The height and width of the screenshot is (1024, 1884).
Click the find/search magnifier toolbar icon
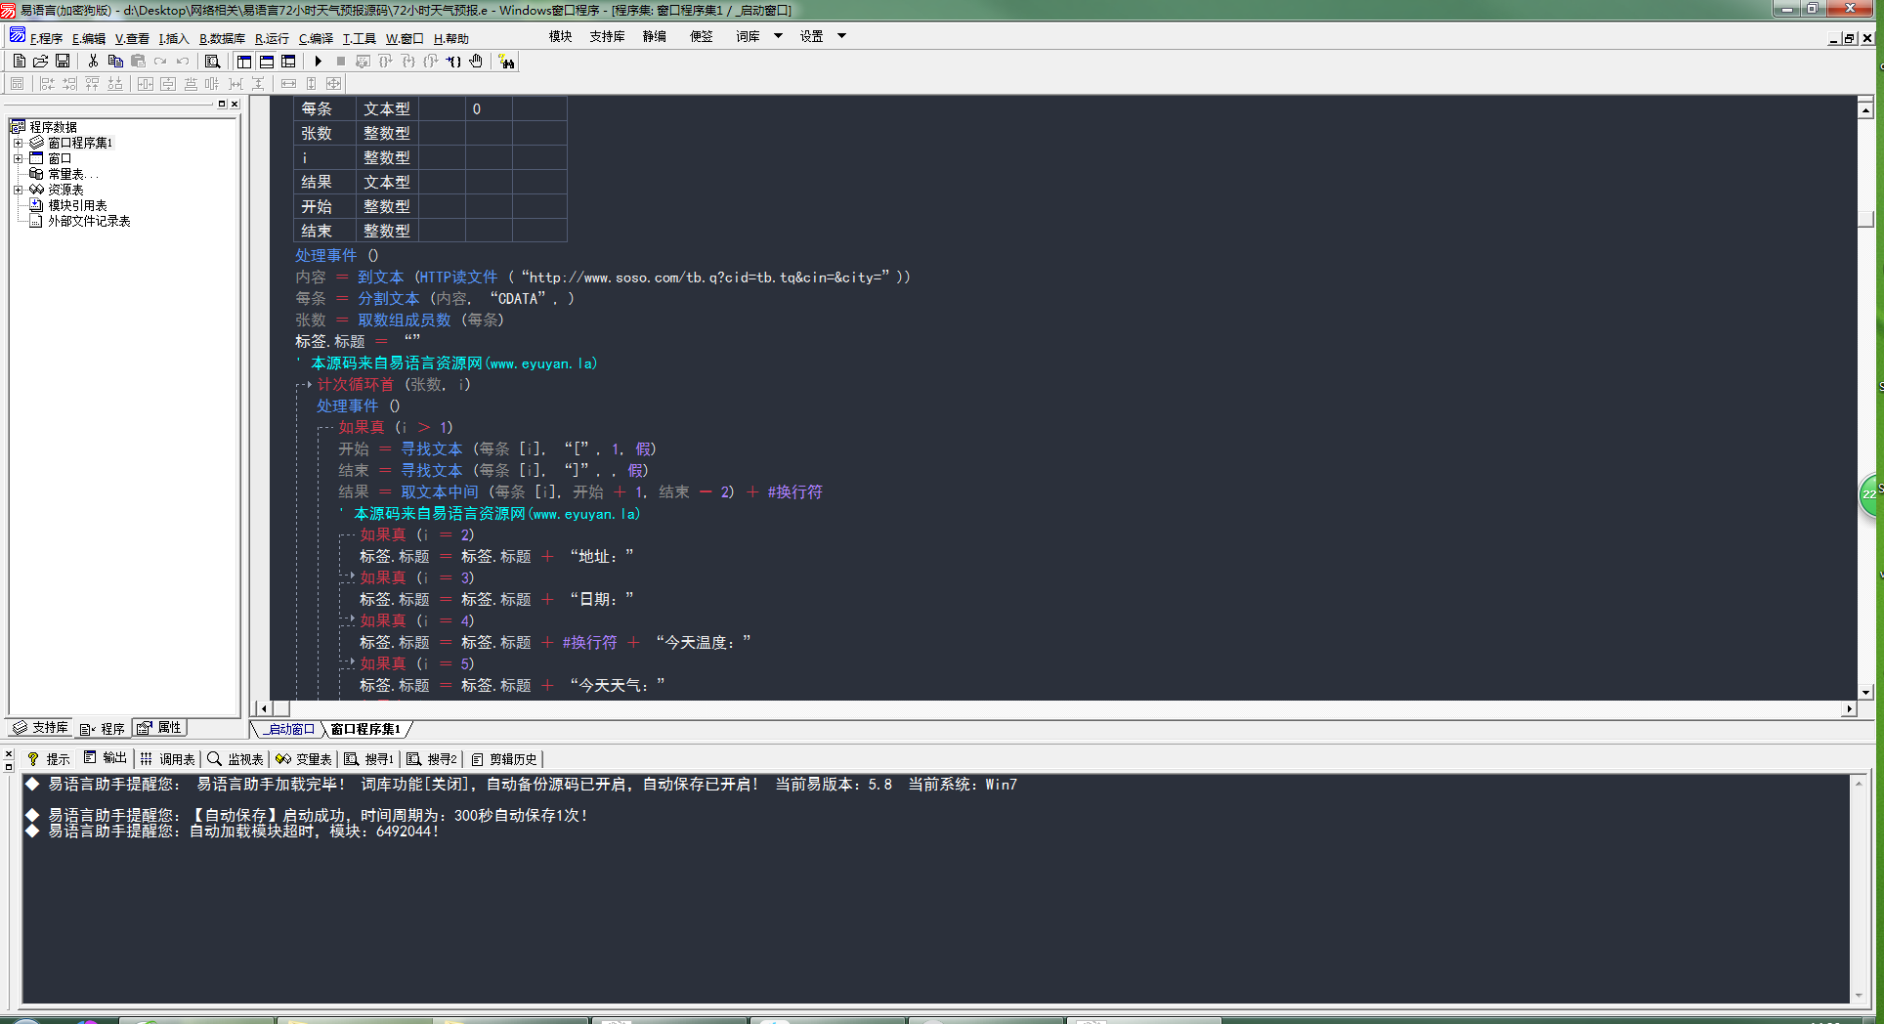[212, 61]
